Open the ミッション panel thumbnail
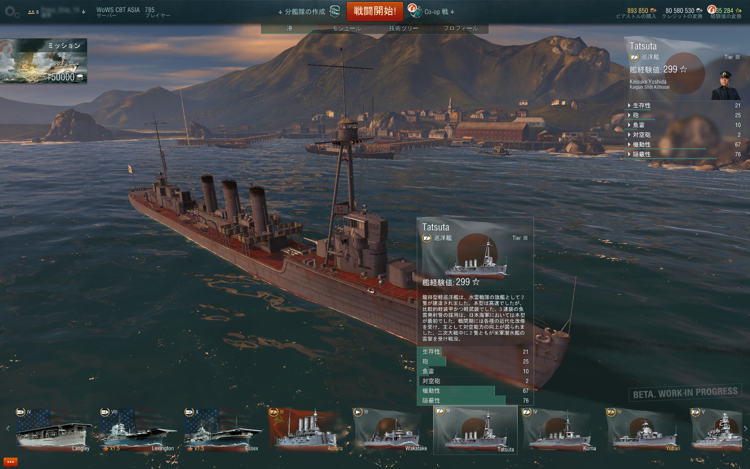Viewport: 750px width, 469px height. (43, 61)
